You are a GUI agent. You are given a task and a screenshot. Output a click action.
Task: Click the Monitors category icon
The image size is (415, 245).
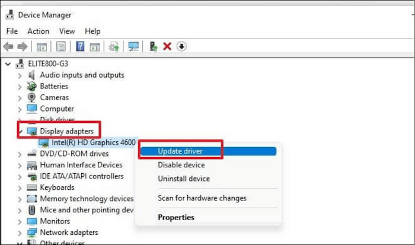[32, 221]
